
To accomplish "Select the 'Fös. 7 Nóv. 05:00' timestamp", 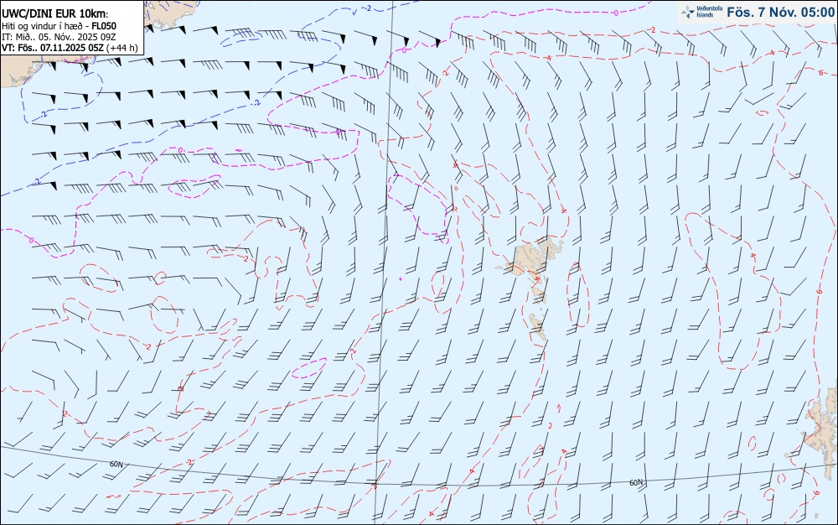I will (x=780, y=13).
